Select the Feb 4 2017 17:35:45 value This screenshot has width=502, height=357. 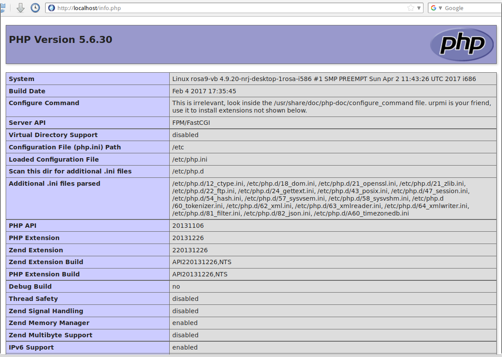(x=204, y=91)
